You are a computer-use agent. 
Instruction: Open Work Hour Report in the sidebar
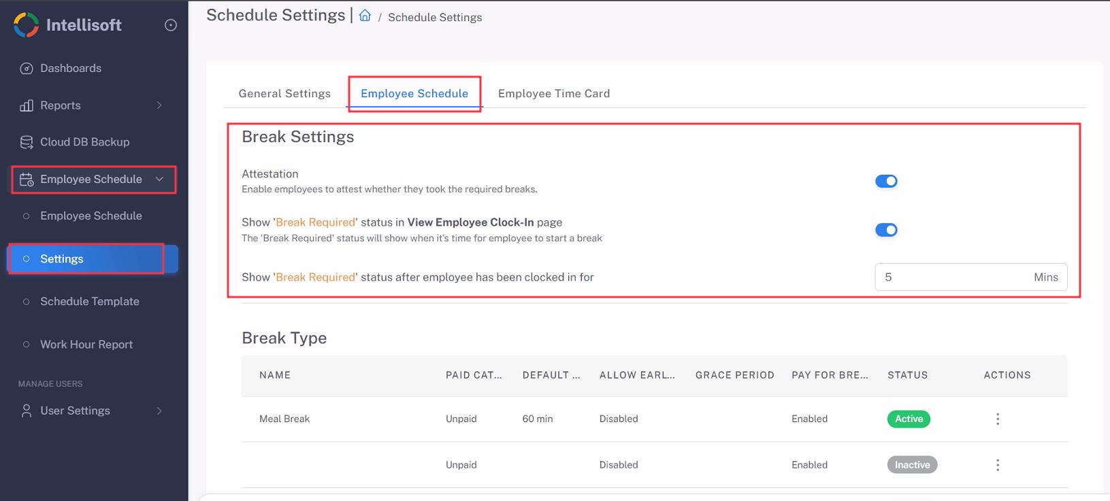click(86, 345)
